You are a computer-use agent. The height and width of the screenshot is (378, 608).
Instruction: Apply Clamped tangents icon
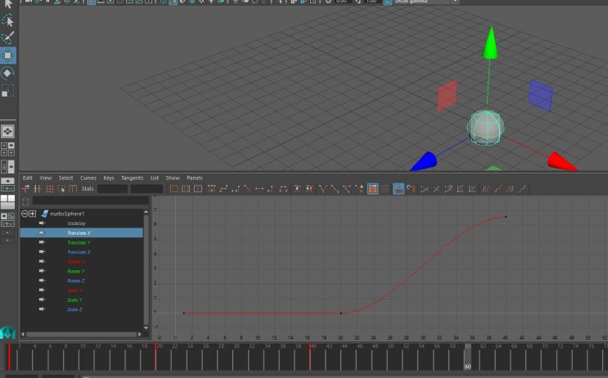click(236, 189)
